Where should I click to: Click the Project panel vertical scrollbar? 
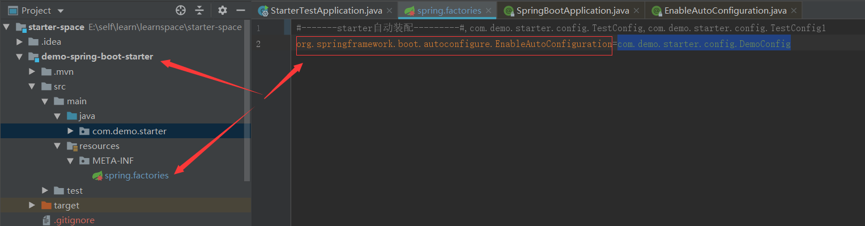(x=247, y=101)
